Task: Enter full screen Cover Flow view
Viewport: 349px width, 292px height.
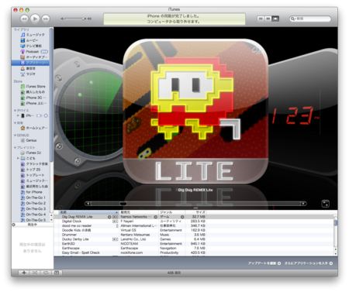Action: tap(325, 204)
